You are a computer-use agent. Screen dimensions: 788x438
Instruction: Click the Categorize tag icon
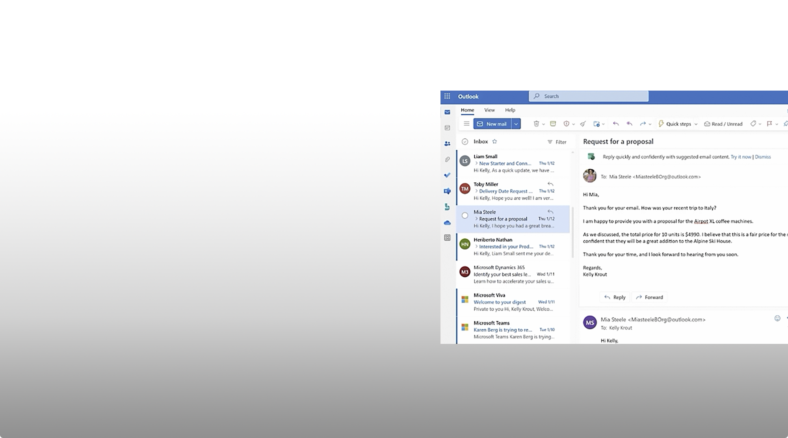point(753,124)
